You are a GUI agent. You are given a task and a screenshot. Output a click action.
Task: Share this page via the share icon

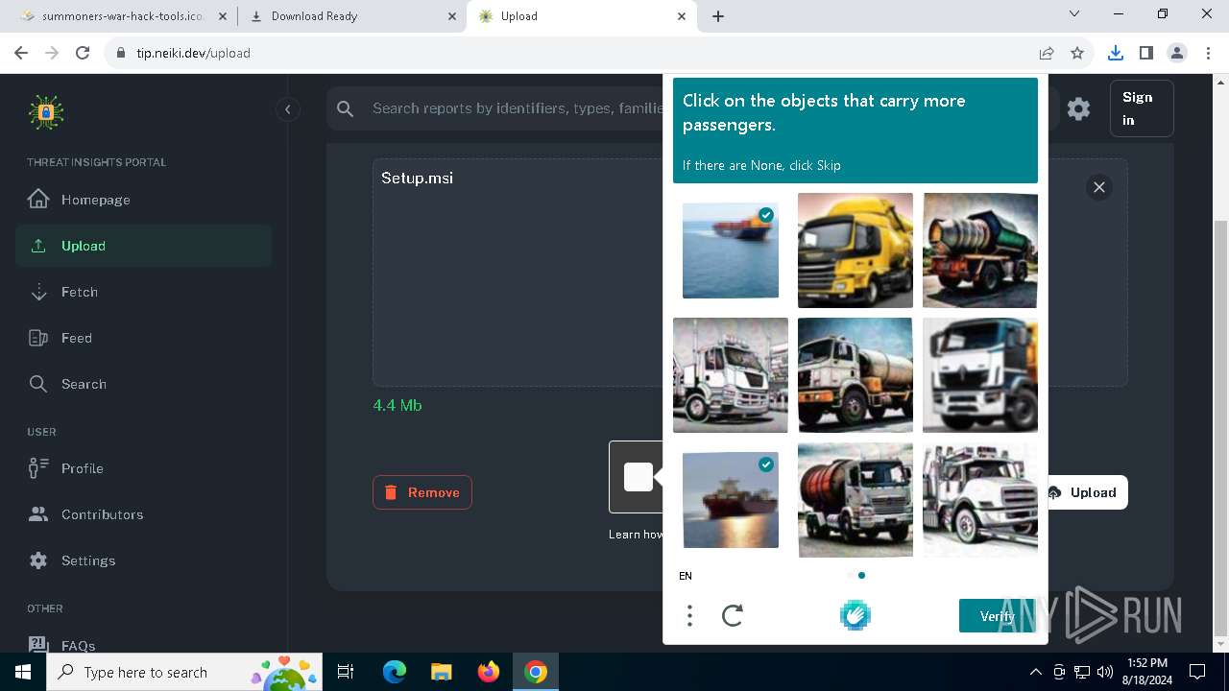(1047, 53)
